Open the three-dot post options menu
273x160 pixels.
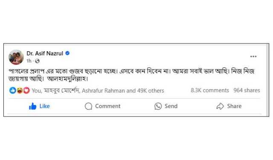click(x=253, y=56)
